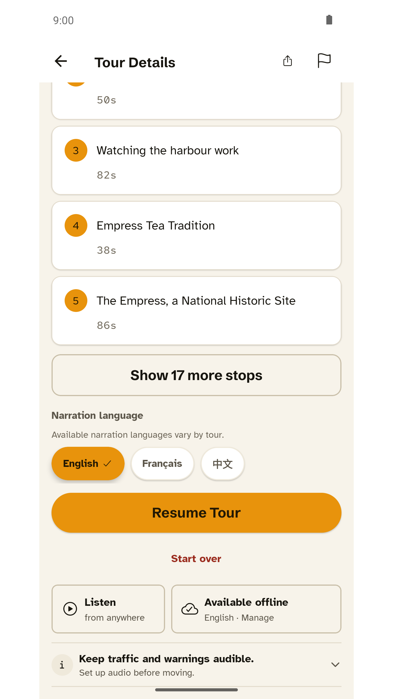Switch narration to 中文
This screenshot has width=393, height=699.
[x=223, y=463]
